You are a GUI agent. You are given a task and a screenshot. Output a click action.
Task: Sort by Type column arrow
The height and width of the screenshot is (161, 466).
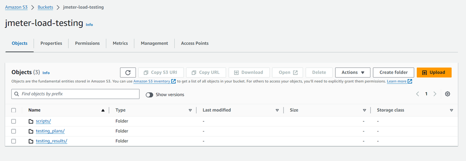pos(190,110)
